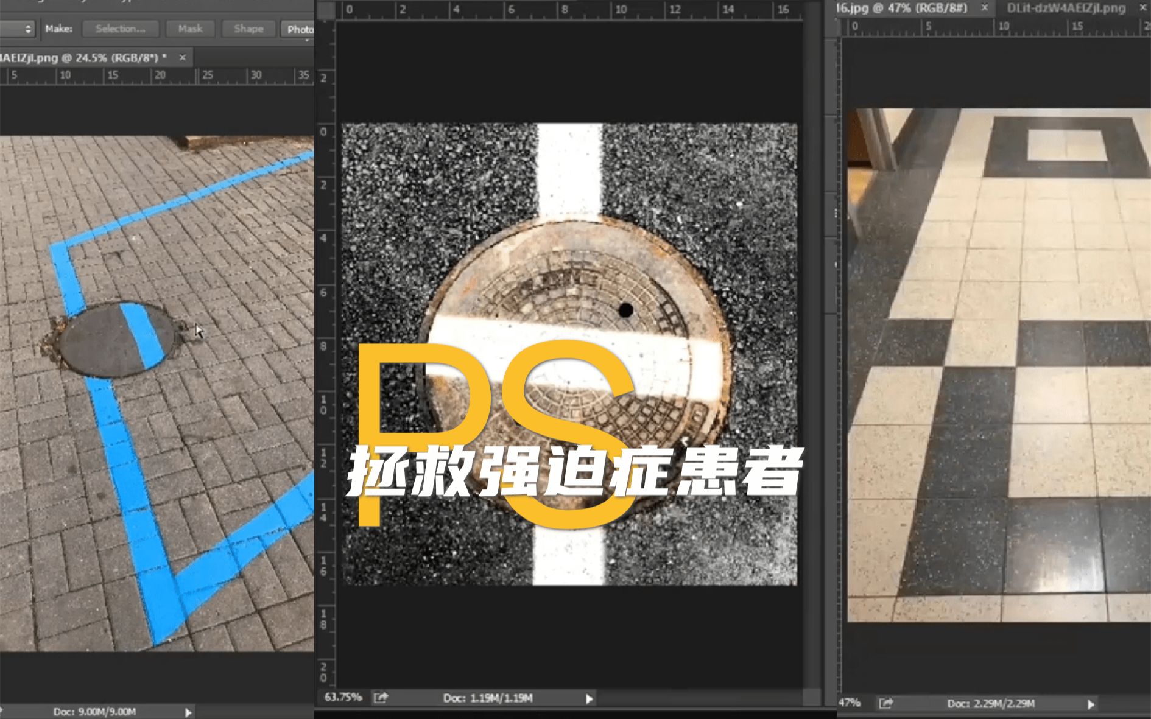1151x719 pixels.
Task: Click the 63.75% zoom level field
Action: tap(343, 697)
